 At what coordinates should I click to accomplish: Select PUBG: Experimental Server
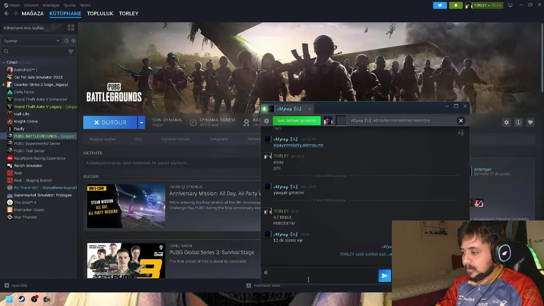tap(37, 144)
